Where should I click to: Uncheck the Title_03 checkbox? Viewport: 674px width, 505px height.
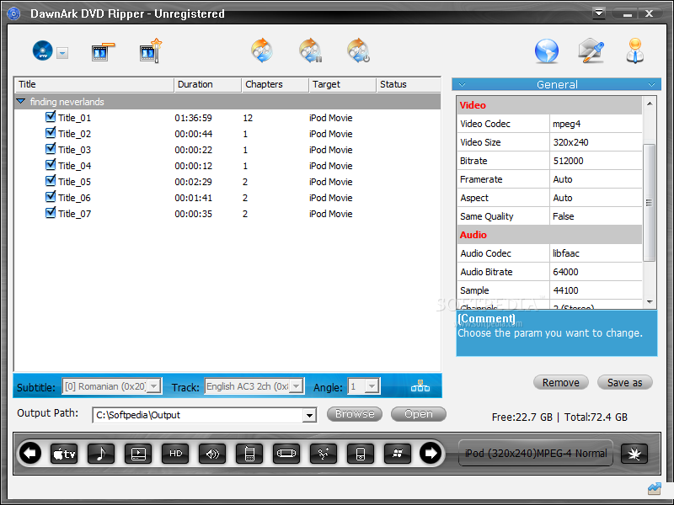51,149
